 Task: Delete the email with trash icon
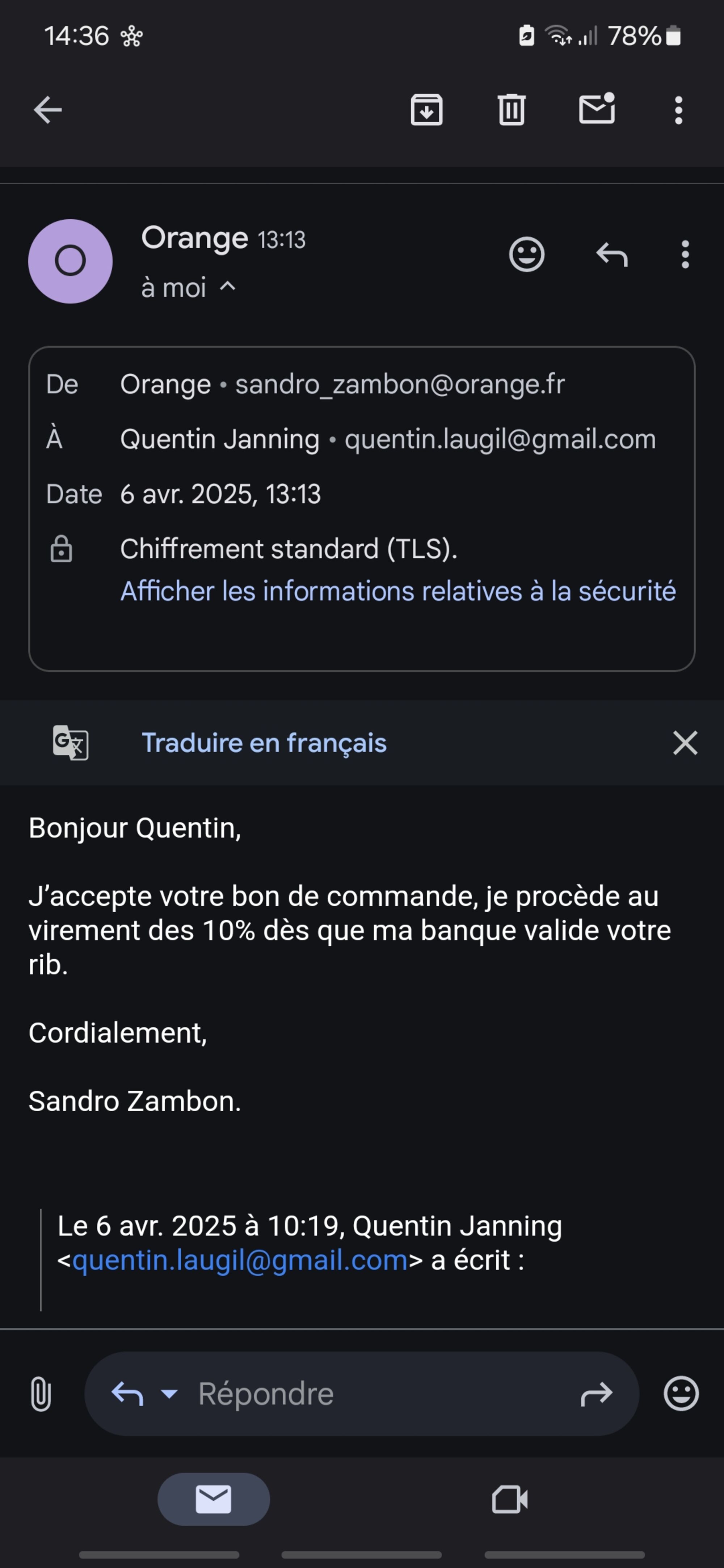click(511, 110)
